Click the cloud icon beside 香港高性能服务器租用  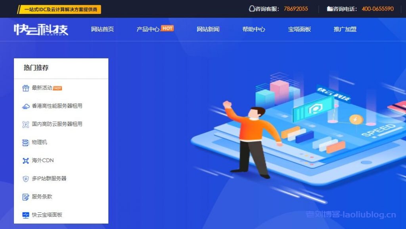click(x=26, y=106)
